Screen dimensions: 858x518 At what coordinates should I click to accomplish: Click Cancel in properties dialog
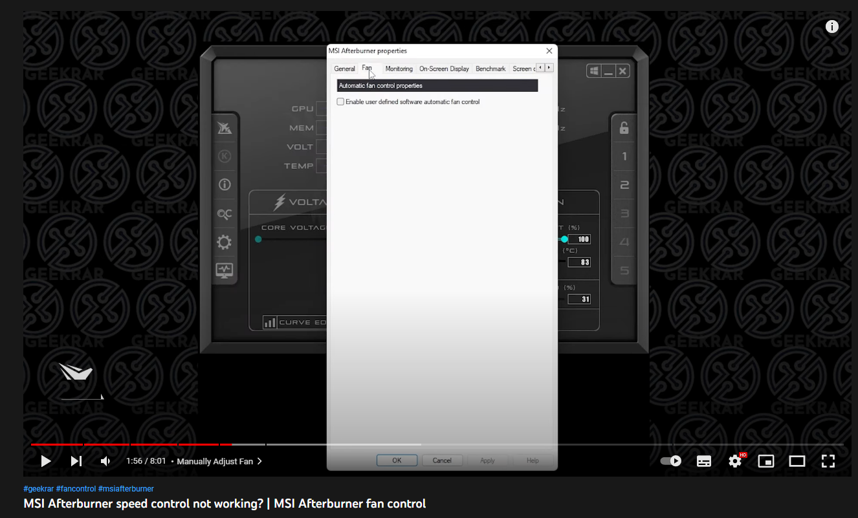click(x=442, y=460)
